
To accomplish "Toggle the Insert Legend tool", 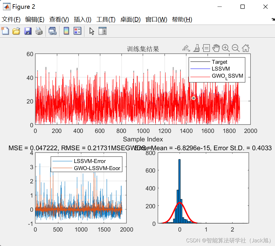I will click(x=77, y=31).
